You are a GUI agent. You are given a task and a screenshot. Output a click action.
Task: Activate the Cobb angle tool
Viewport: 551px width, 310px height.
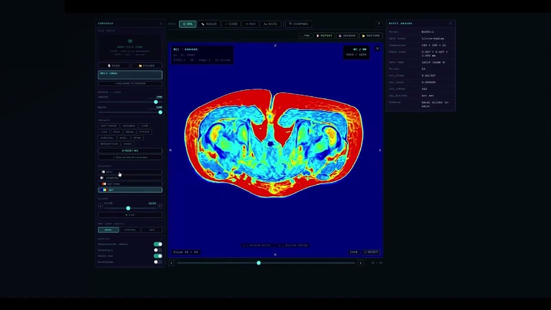(231, 24)
